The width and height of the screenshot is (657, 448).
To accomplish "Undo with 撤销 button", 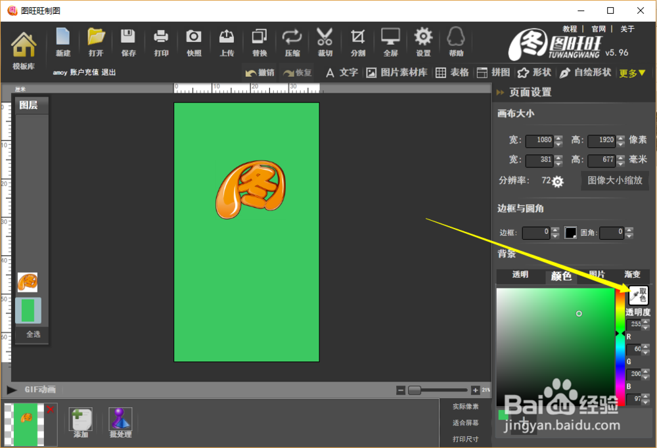I will coord(260,72).
